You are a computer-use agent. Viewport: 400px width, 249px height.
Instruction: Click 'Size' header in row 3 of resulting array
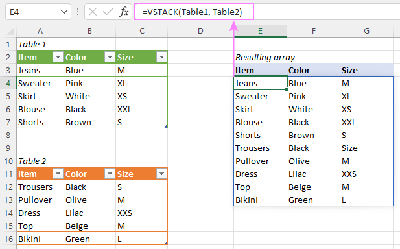click(x=366, y=70)
